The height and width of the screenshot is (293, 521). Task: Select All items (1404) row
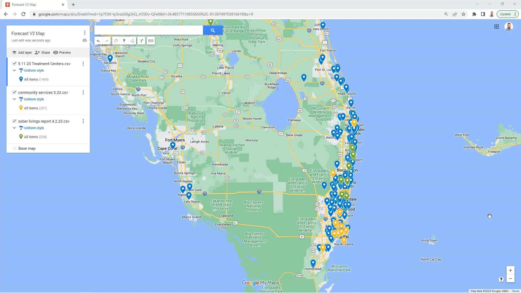pyautogui.click(x=48, y=79)
